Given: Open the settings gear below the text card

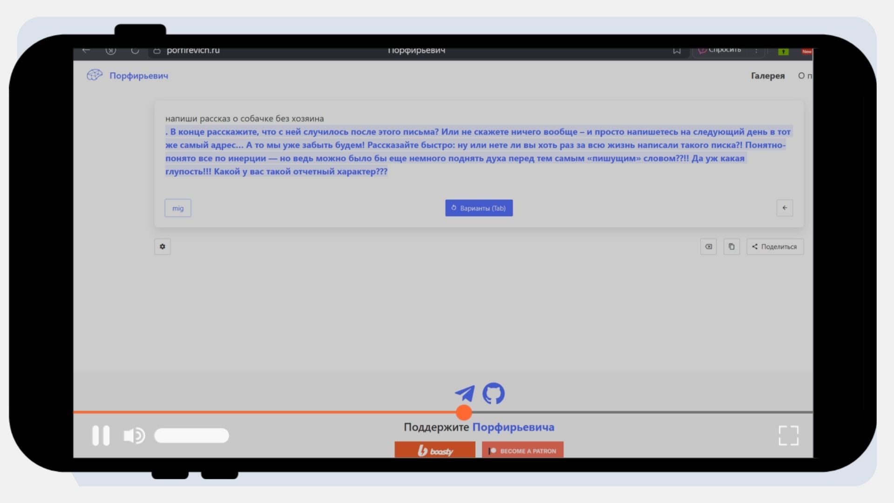Looking at the screenshot, I should click(x=163, y=246).
